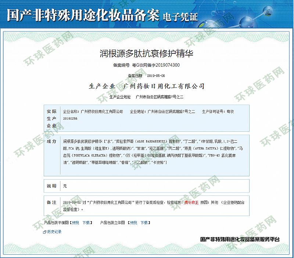Screen dimensions: 294x258
Task: Click the 说明 section label
Action: tap(51, 186)
